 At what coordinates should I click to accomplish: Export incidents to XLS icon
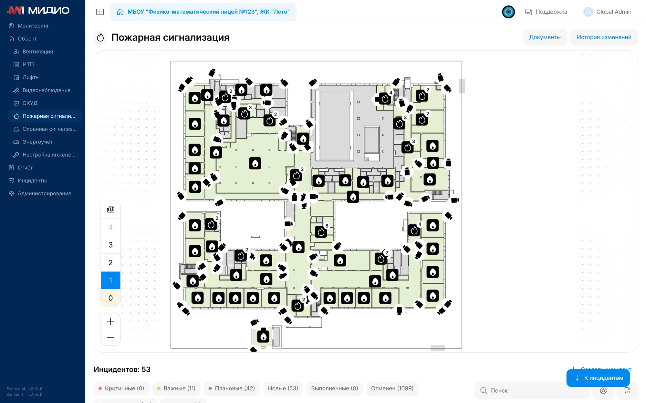[x=627, y=391]
